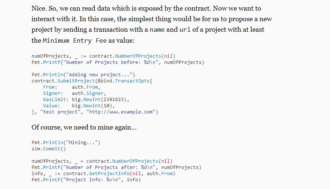Click the opening word "Nice."
This screenshot has height=189, width=330.
click(39, 8)
